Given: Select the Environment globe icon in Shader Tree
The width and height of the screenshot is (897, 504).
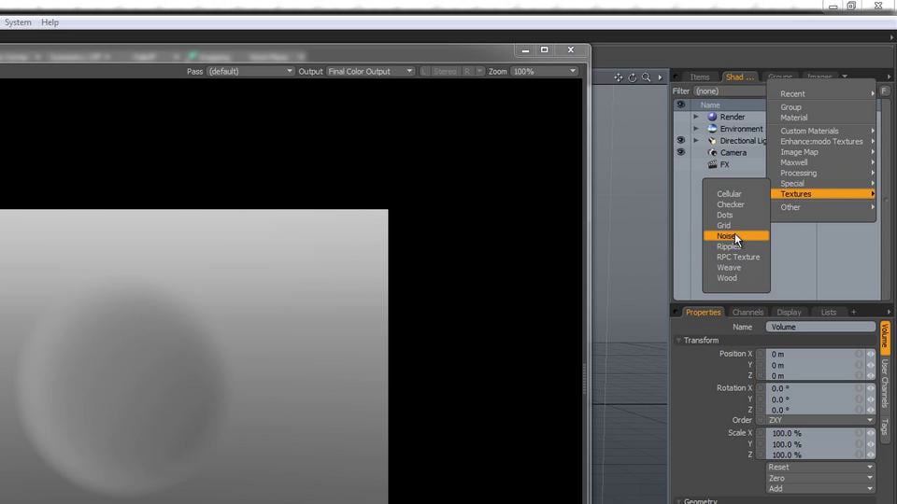Looking at the screenshot, I should (x=712, y=129).
